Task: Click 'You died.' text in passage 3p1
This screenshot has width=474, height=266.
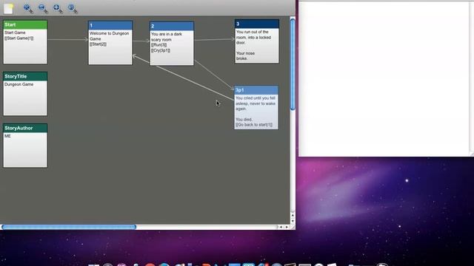Action: [244, 120]
